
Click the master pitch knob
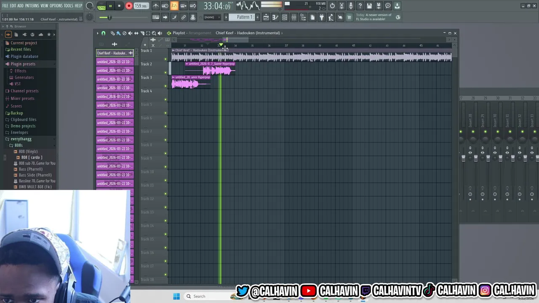[90, 17]
